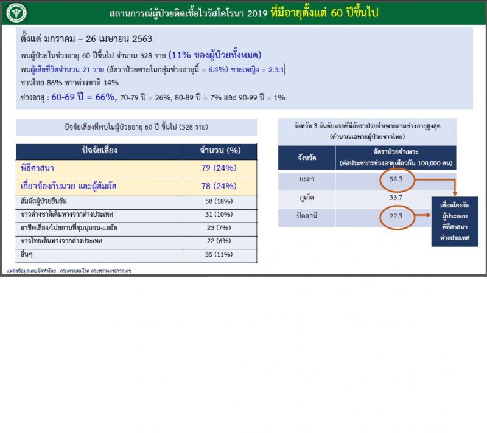Click the '33.7' rate value

click(396, 198)
